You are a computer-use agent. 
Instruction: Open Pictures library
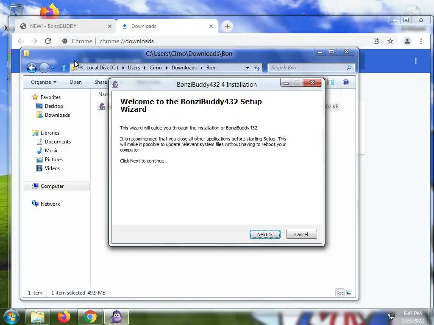click(x=54, y=160)
